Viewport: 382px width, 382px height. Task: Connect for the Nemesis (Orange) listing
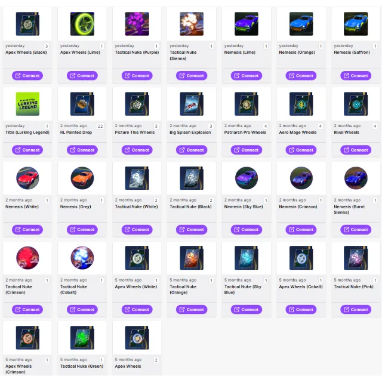pos(301,76)
